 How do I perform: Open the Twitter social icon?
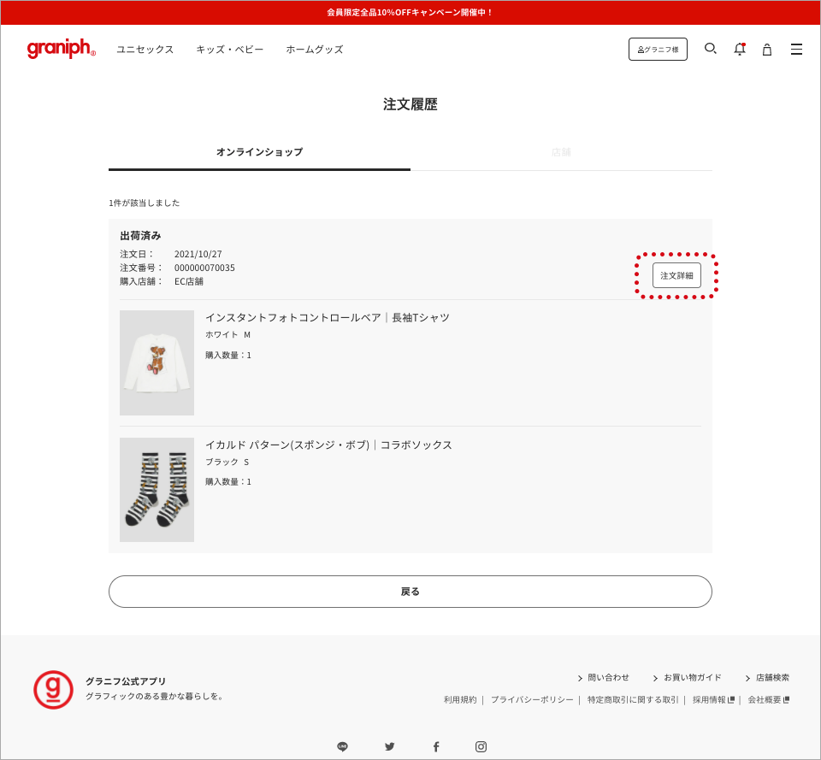390,747
